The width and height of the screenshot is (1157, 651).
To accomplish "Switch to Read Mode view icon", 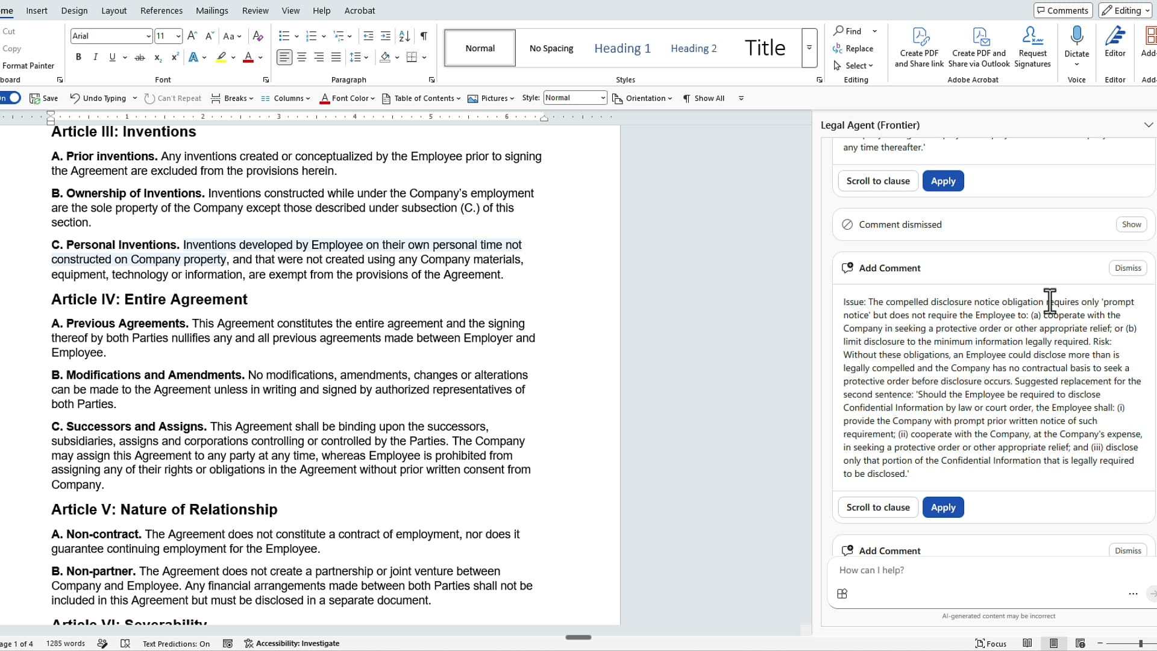I will [x=1027, y=643].
